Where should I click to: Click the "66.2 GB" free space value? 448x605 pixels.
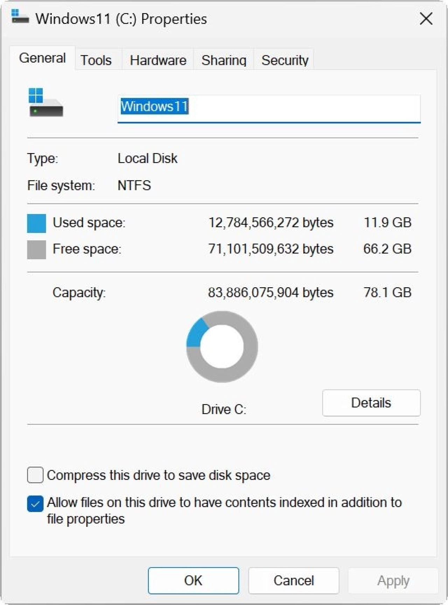coord(387,249)
